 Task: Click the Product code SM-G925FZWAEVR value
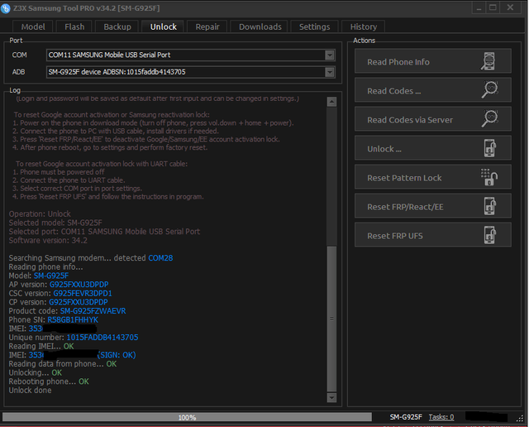point(93,311)
